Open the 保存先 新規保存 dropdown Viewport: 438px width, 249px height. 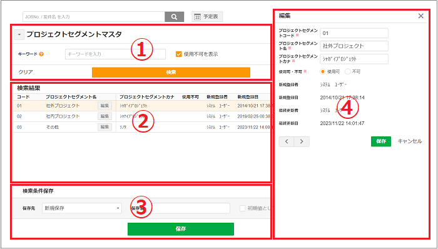coord(82,208)
